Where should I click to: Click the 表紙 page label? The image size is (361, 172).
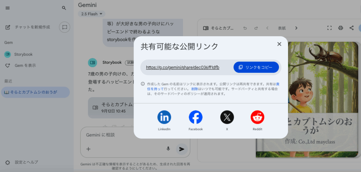pos(282,28)
